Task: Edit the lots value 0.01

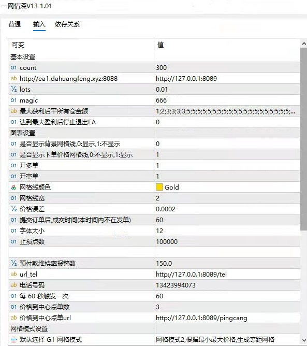Action: click(227, 90)
